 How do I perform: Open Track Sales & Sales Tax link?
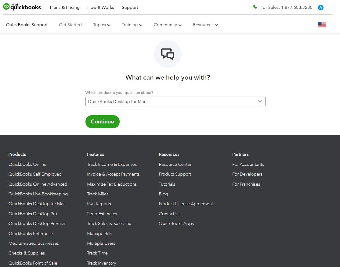tap(109, 223)
